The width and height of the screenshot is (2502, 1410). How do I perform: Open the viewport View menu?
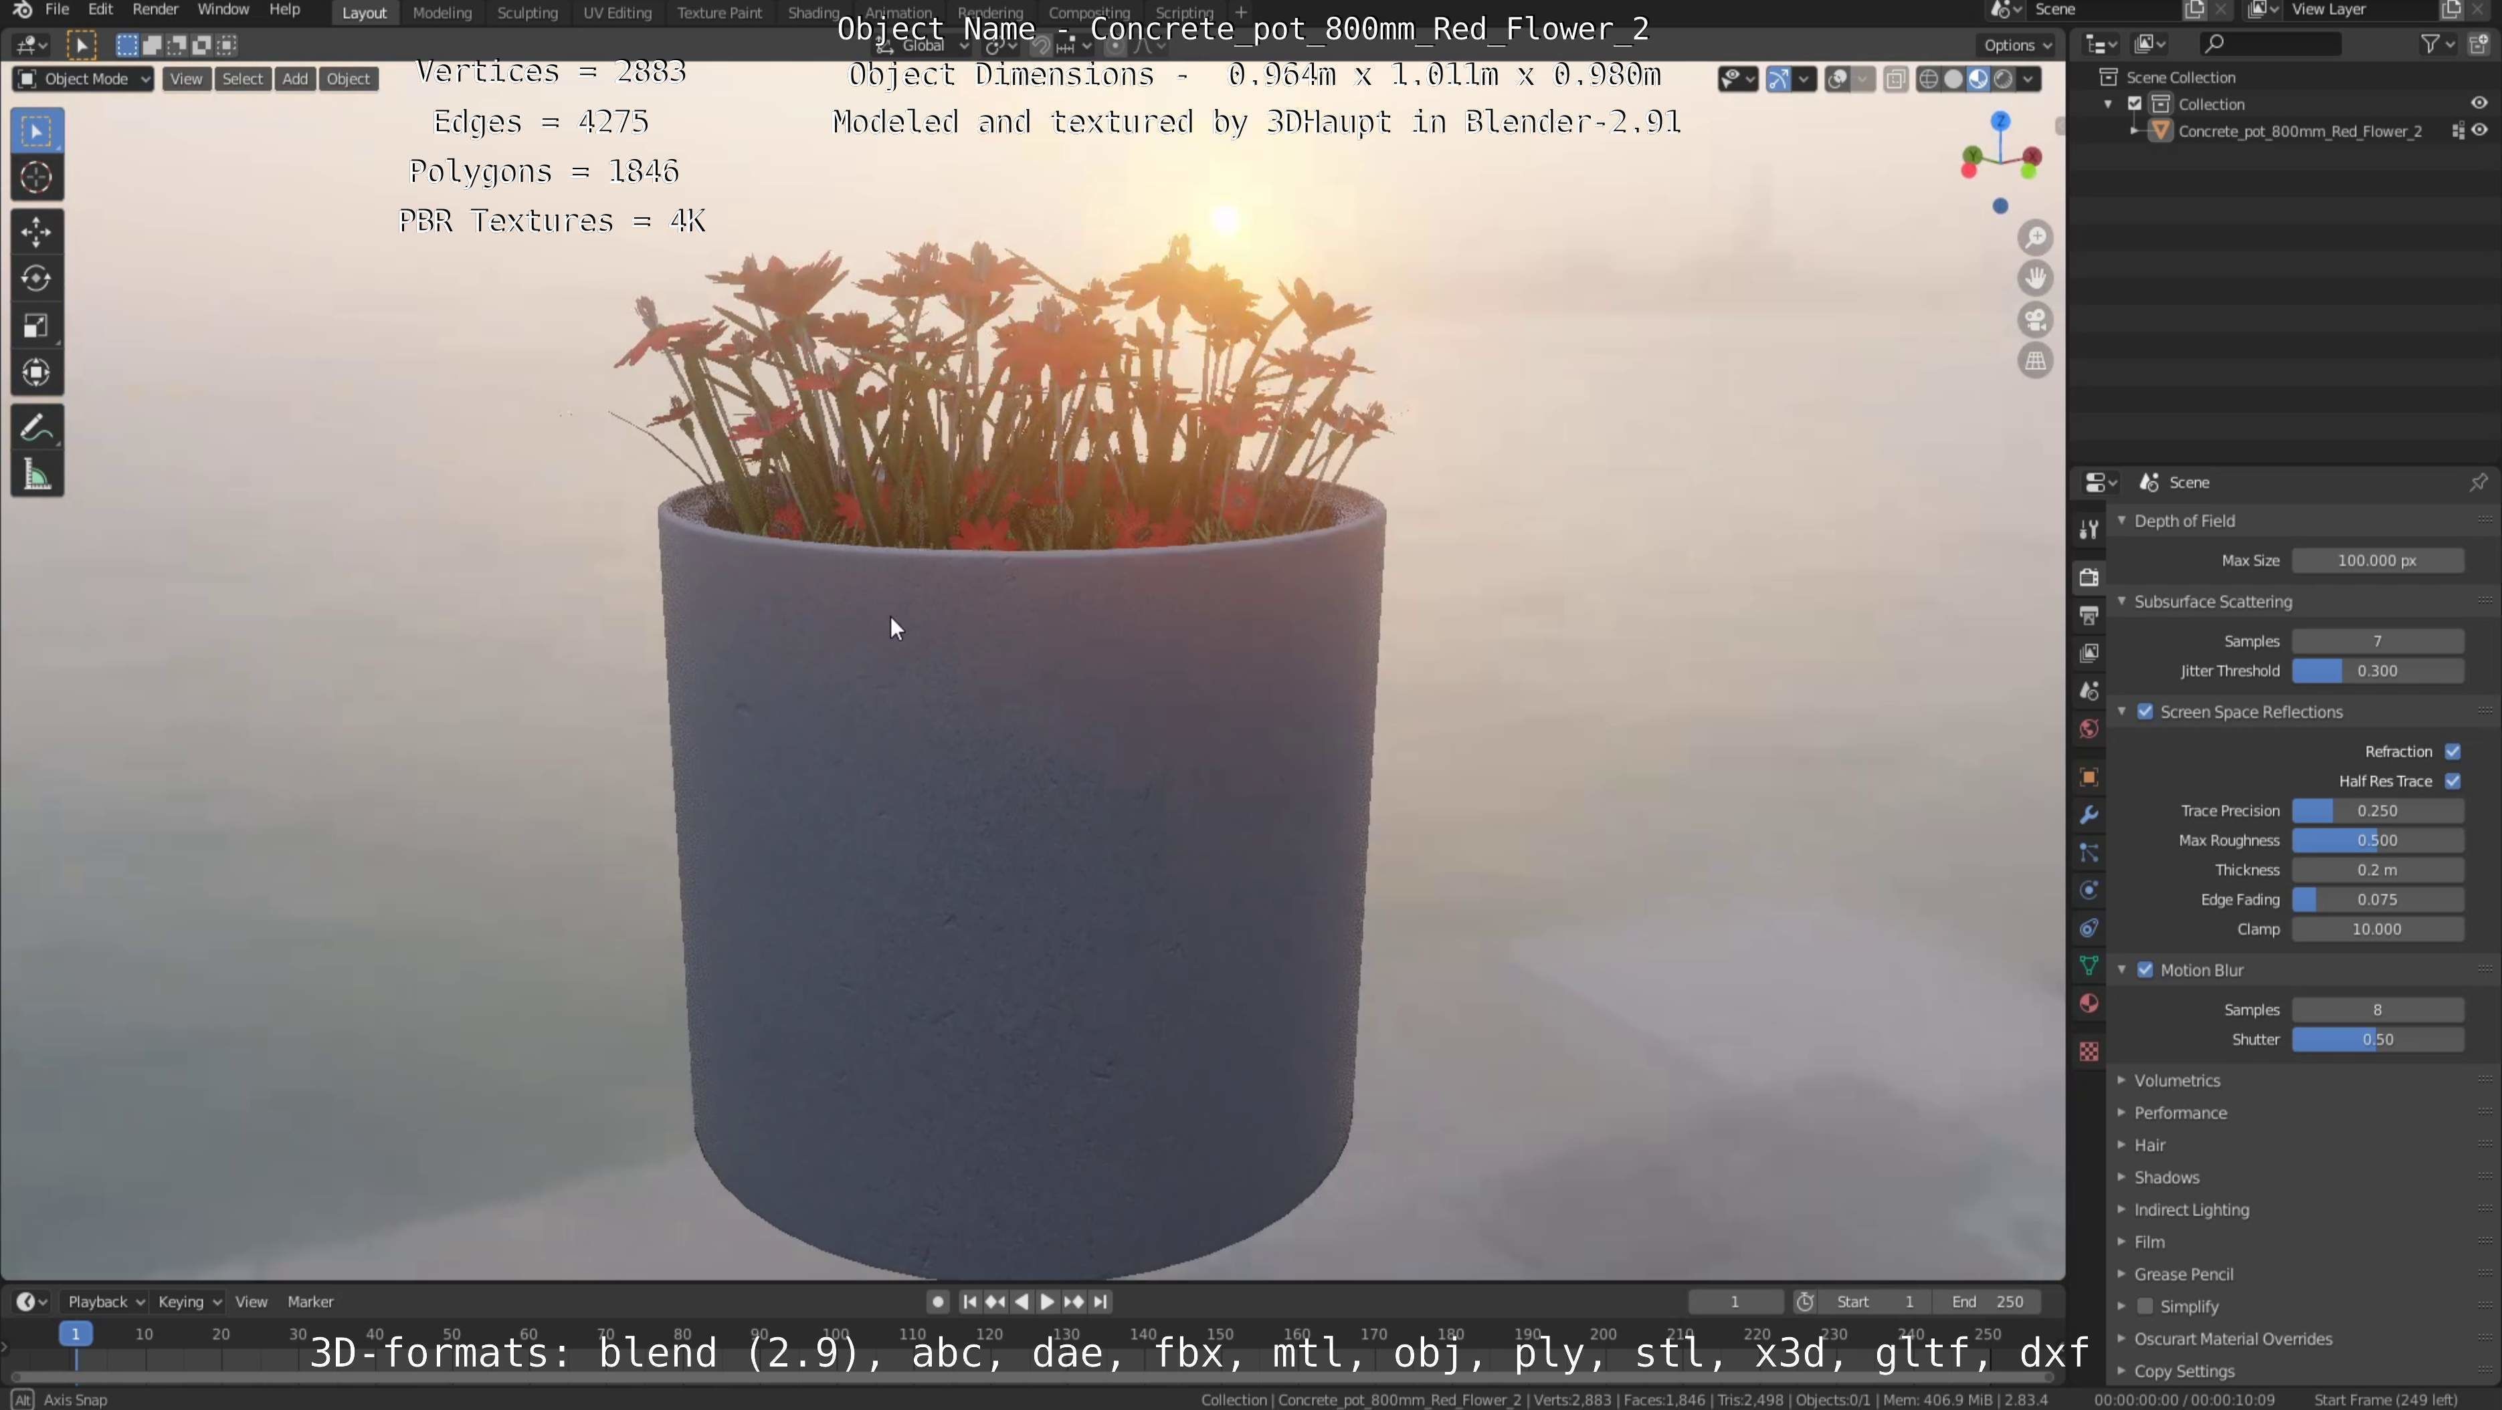pos(185,80)
